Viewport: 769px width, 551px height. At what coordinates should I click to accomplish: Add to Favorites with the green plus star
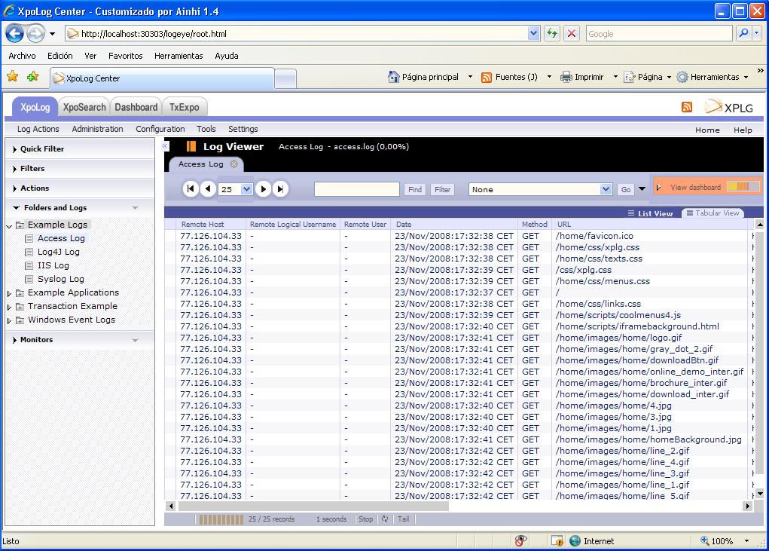pos(33,77)
